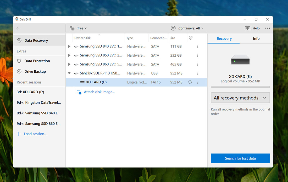This screenshot has width=288, height=182.
Task: Open the All recovery methods dropdown
Action: tap(240, 98)
